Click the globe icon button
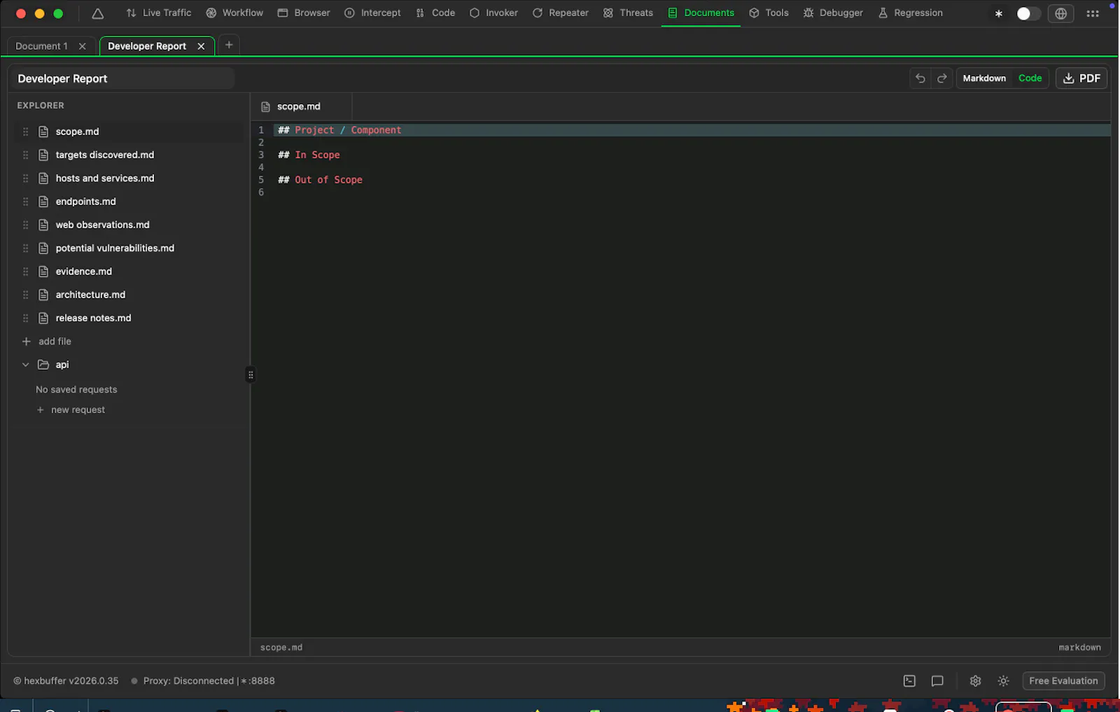The width and height of the screenshot is (1120, 712). tap(1060, 13)
